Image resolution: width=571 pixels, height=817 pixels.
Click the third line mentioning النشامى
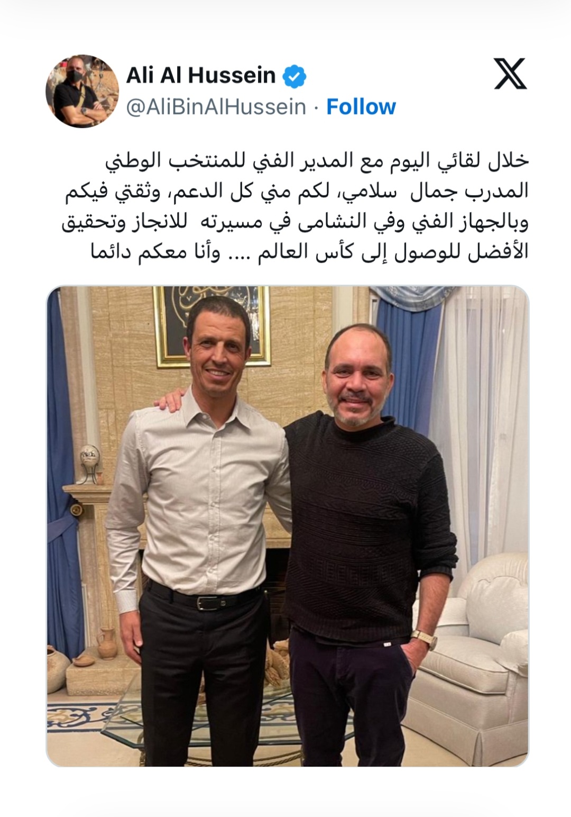tap(295, 223)
